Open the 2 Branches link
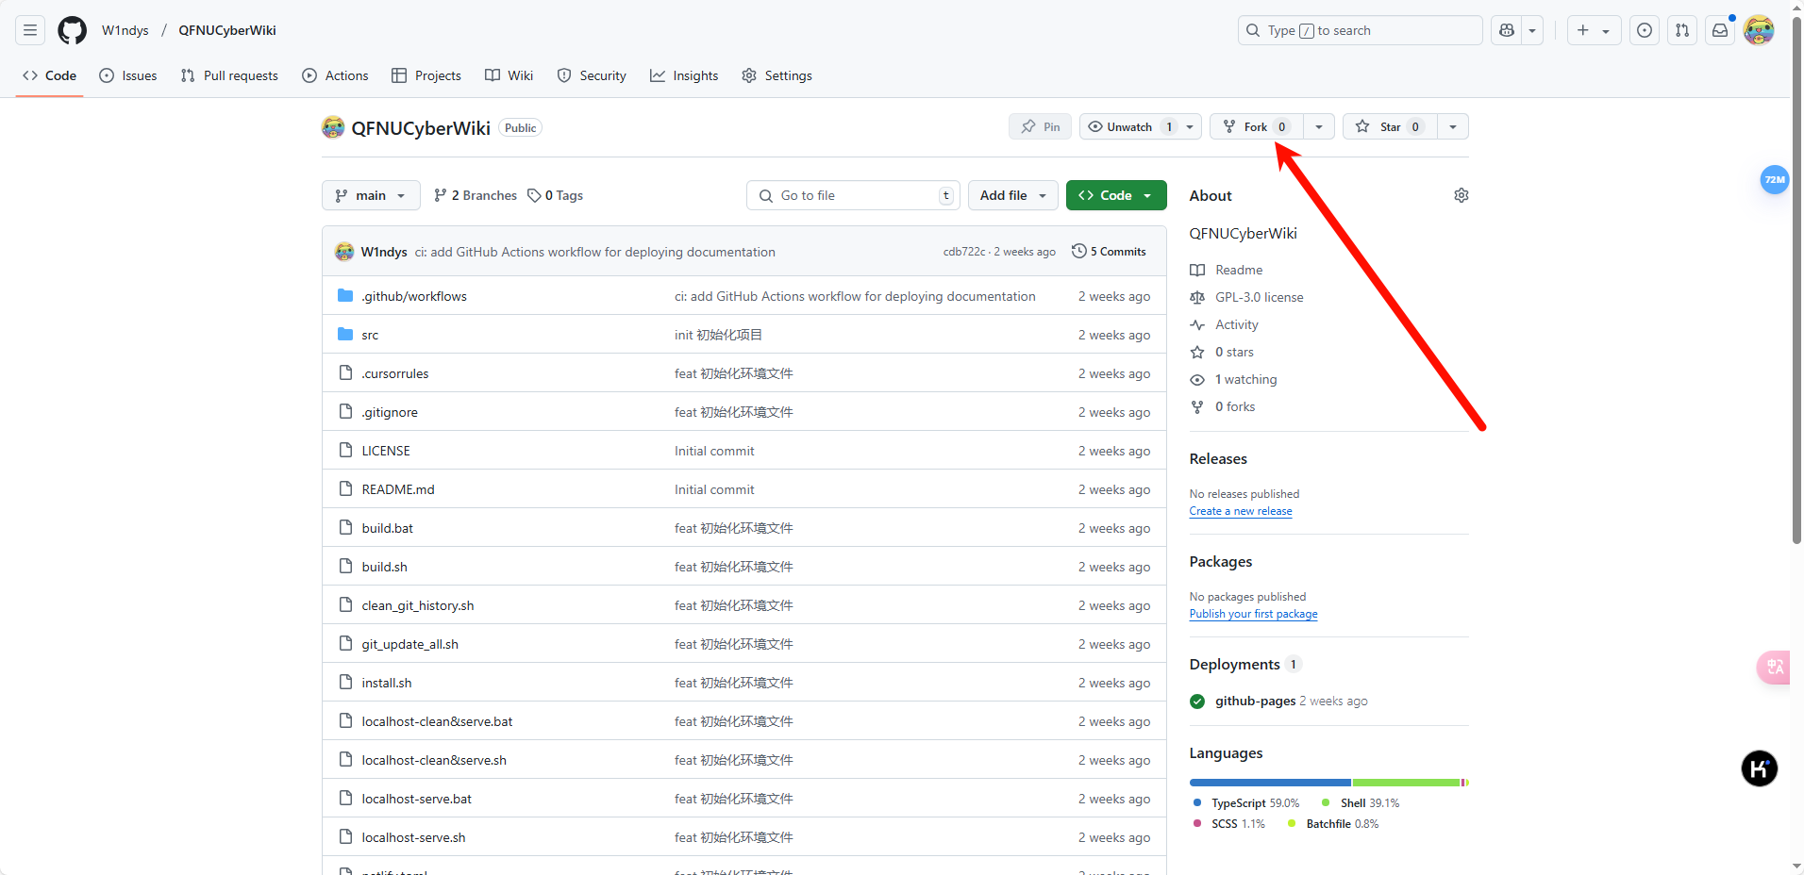 (476, 195)
